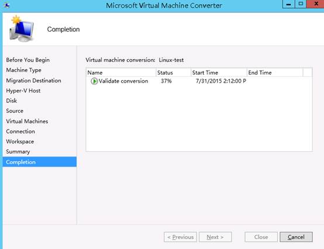Sort by the Start Time column header
Viewport: 324px width, 249px height.
point(219,73)
